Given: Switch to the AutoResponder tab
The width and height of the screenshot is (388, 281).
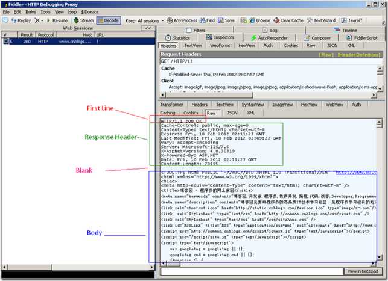Looking at the screenshot, I should (x=269, y=38).
